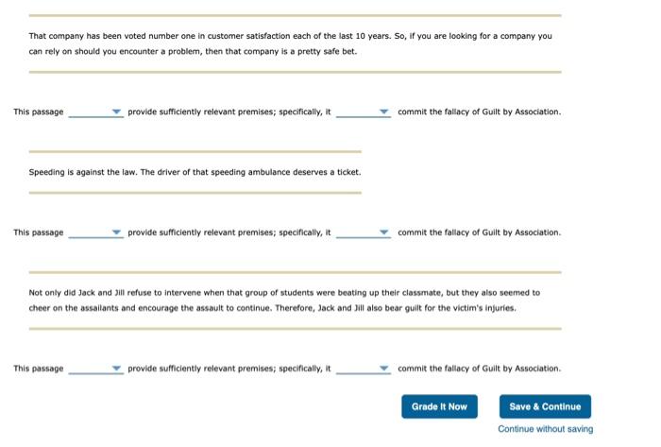Follow the Continue without saving link
This screenshot has height=447, width=661.
click(x=546, y=429)
